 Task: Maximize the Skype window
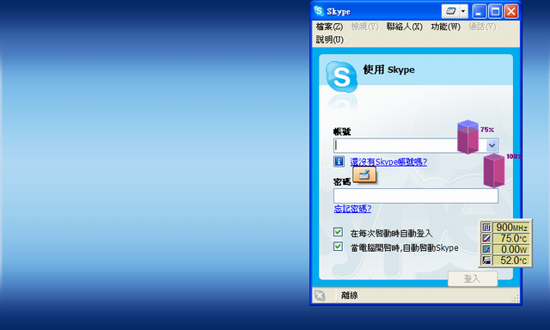click(x=495, y=11)
